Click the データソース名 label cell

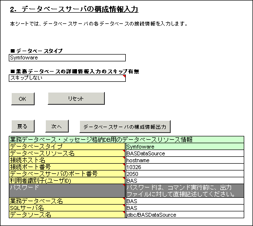coord(67,215)
